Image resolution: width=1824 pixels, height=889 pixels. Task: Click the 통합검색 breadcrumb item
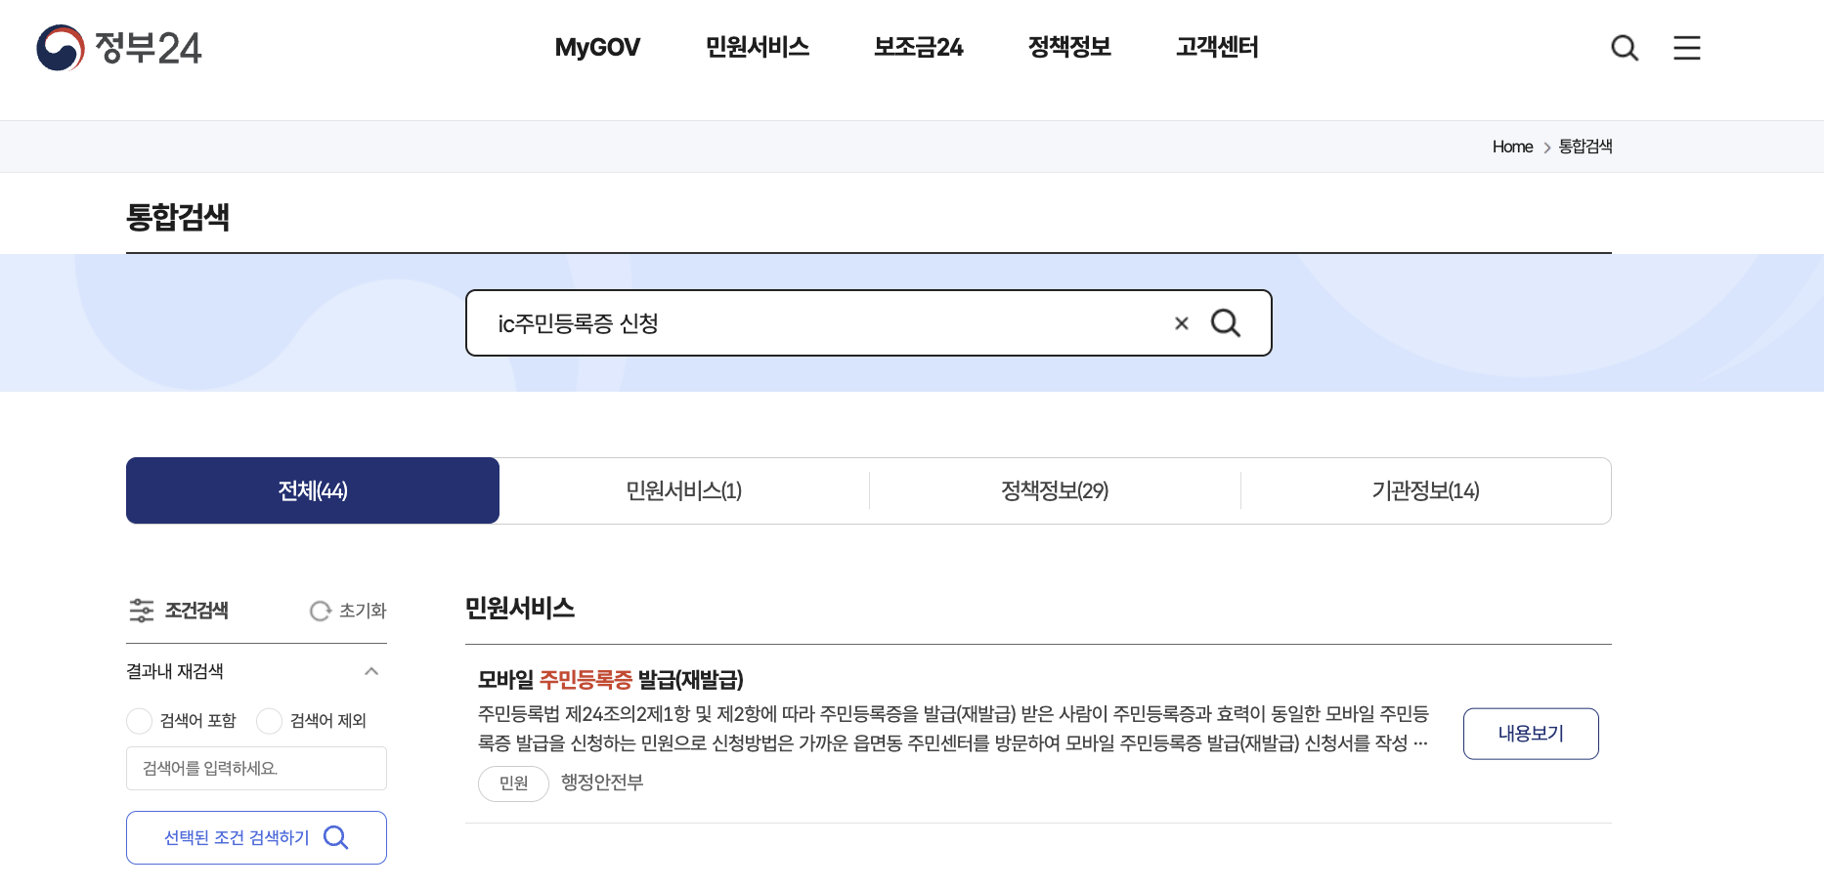pyautogui.click(x=1585, y=147)
